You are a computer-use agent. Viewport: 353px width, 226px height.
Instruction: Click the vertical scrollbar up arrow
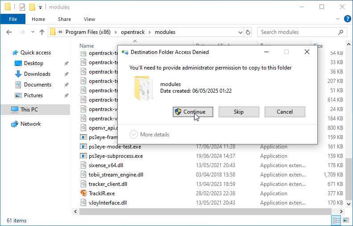click(x=349, y=44)
